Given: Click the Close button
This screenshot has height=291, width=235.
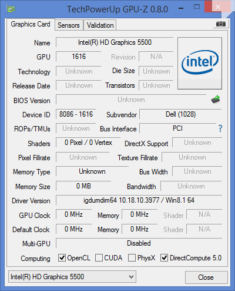Looking at the screenshot, I should coord(206,277).
